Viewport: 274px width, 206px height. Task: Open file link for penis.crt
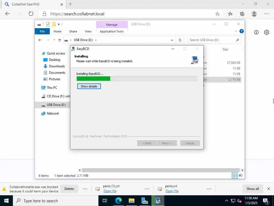tap(172, 191)
